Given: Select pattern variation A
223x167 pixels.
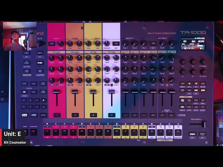Looking at the screenshot, I should (24, 100).
